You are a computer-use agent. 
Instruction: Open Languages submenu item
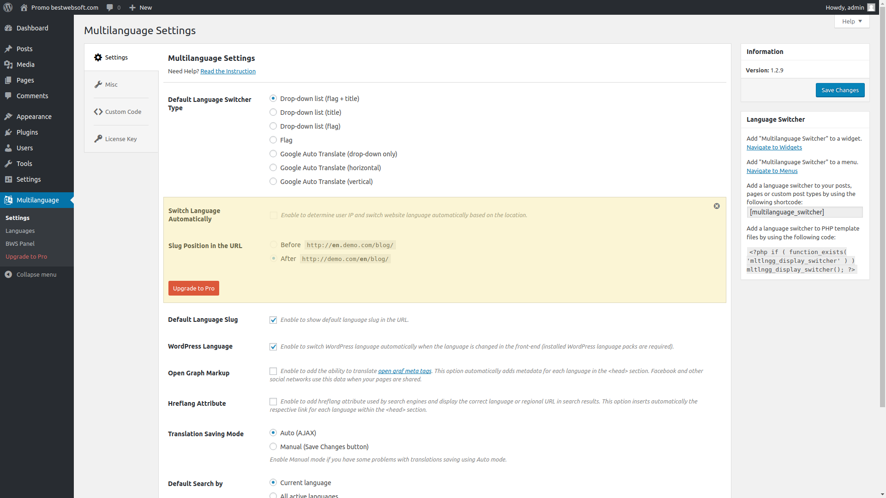point(20,231)
